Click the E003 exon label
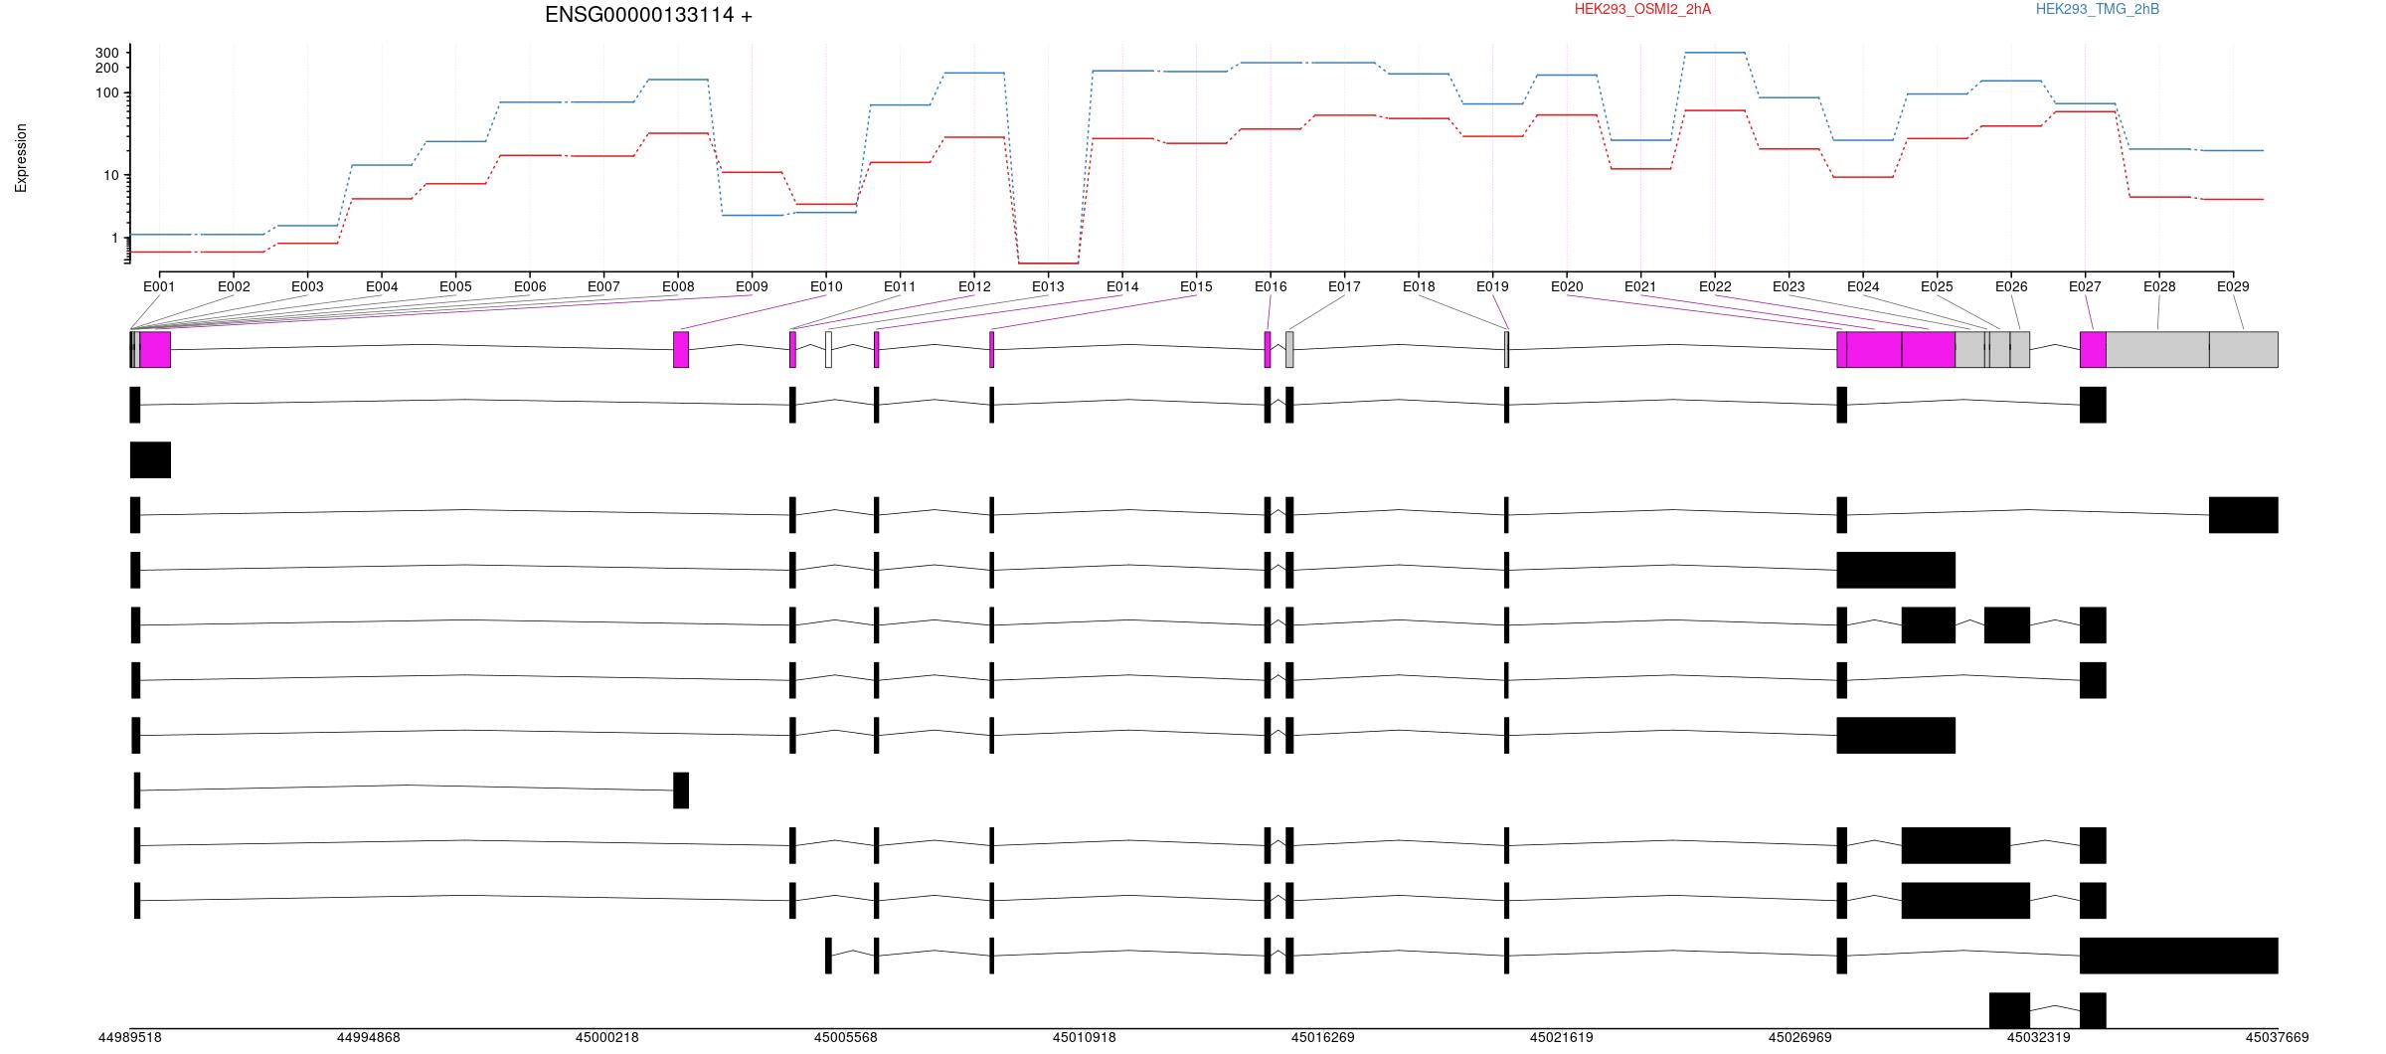 [x=307, y=286]
